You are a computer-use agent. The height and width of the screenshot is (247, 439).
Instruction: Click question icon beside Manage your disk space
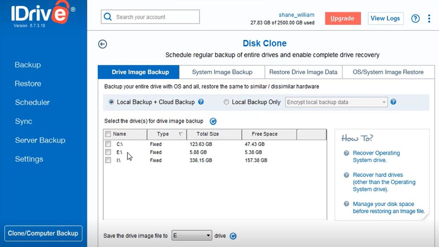click(346, 204)
